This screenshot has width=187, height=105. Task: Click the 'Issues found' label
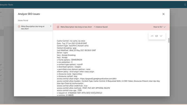[x=23, y=20]
